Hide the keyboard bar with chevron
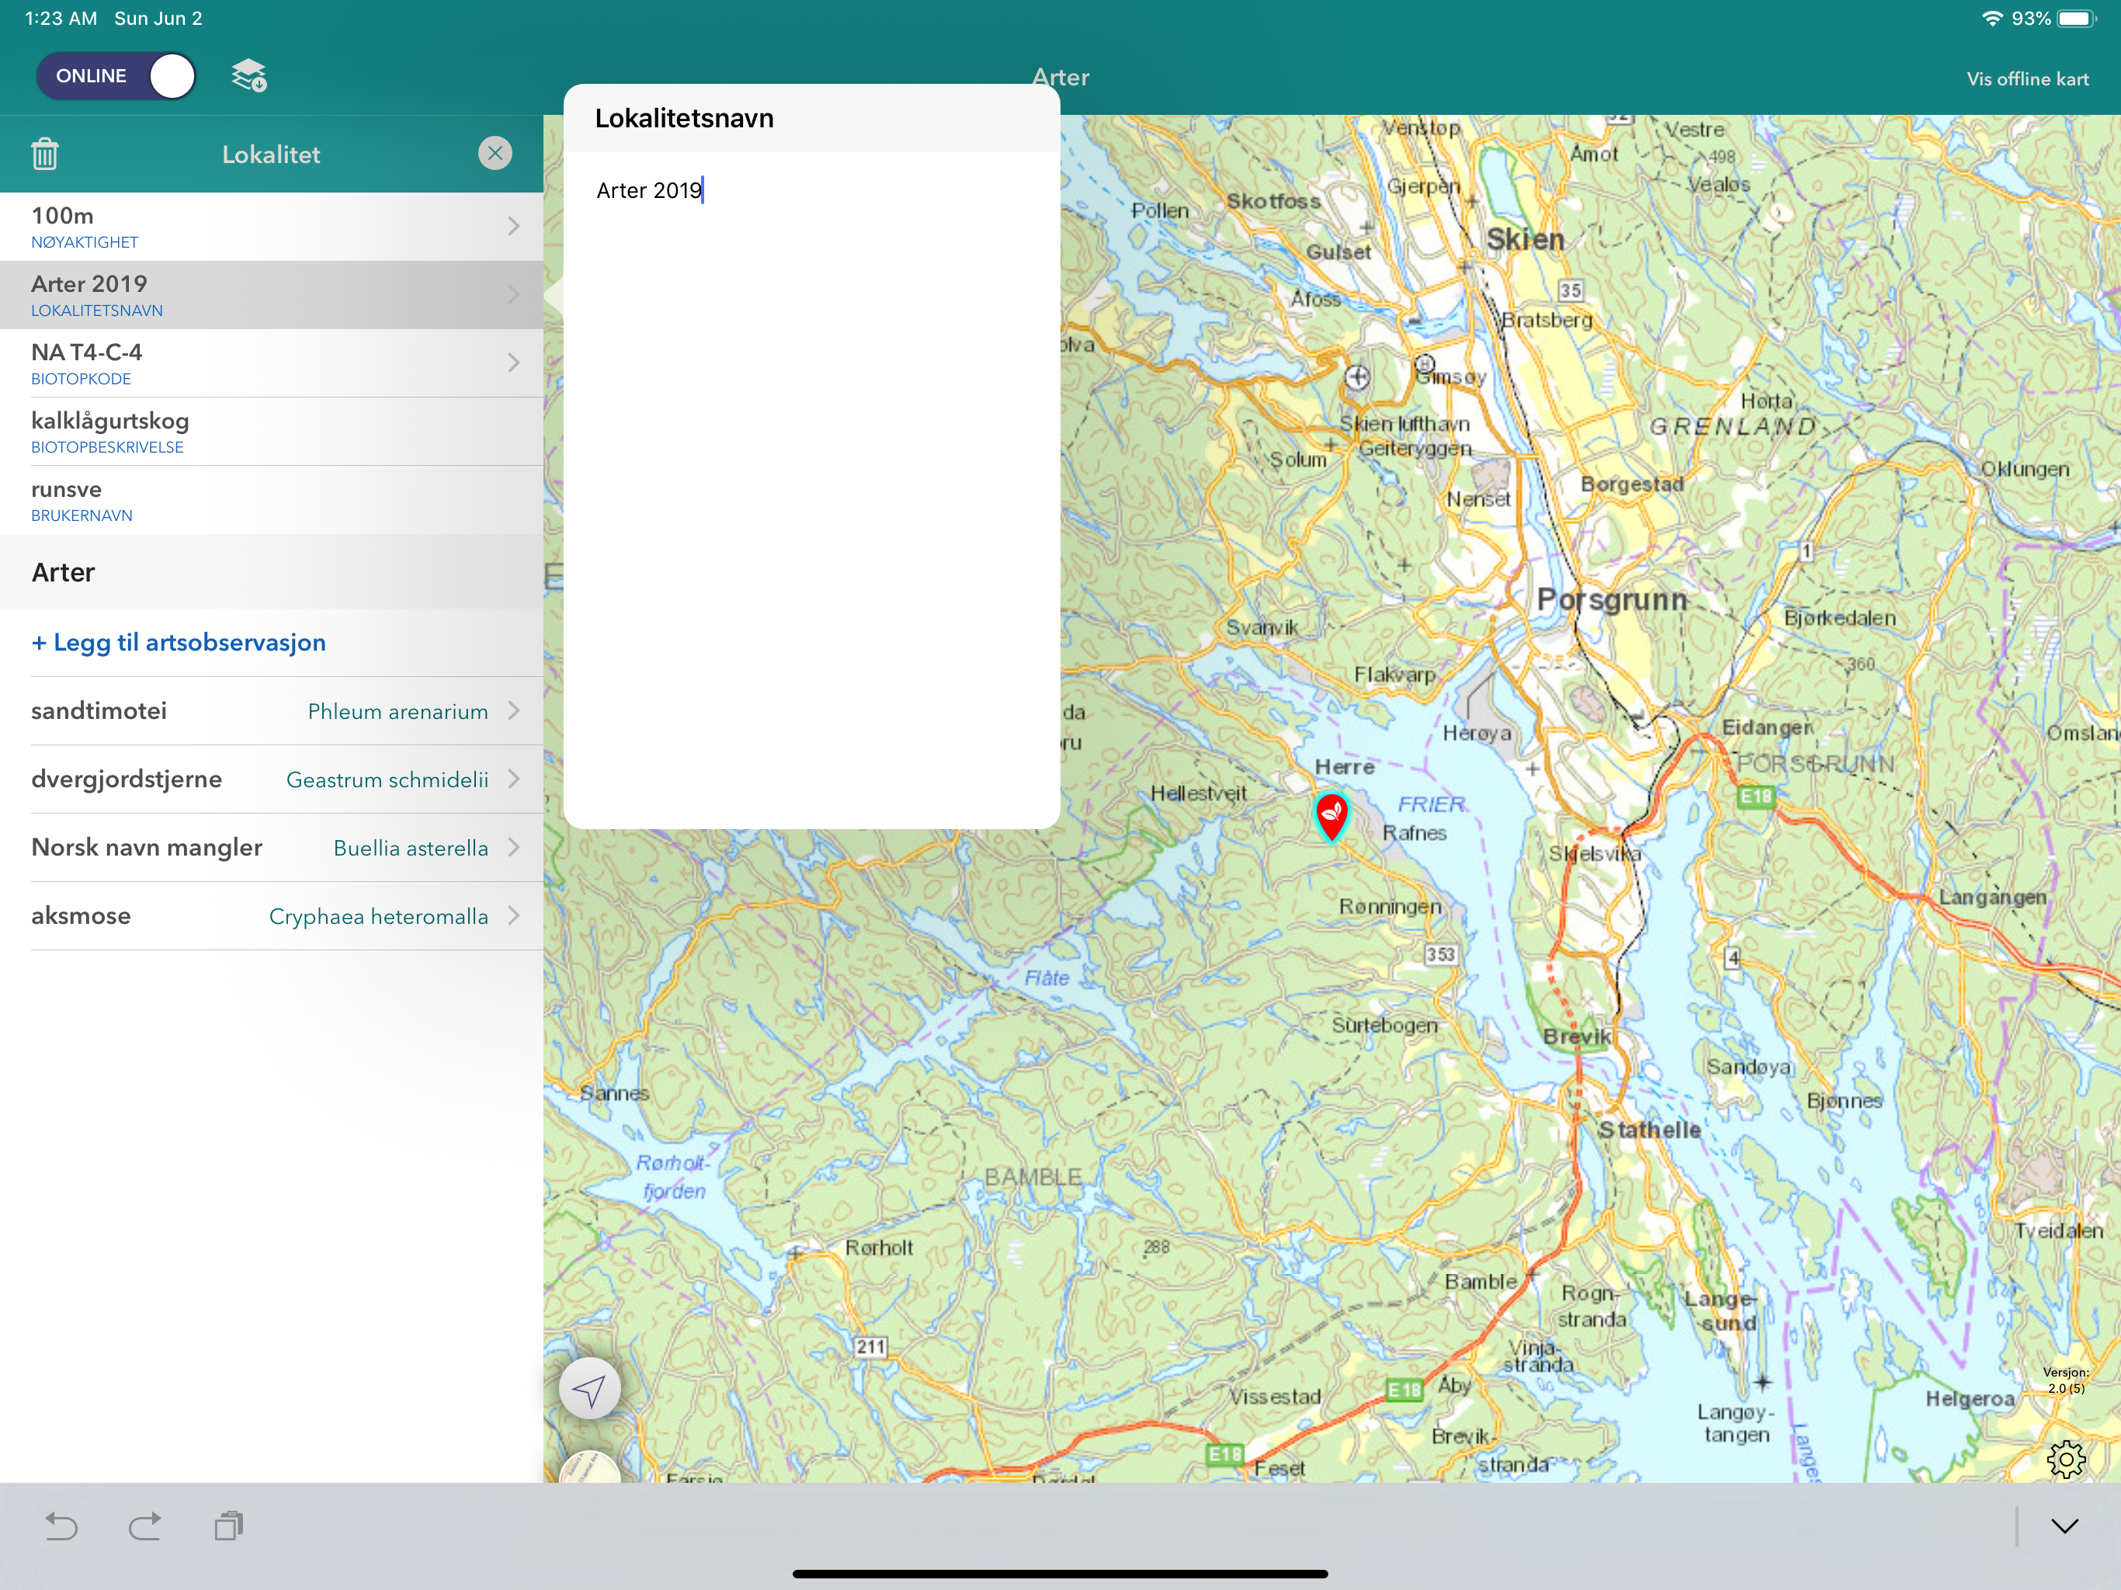This screenshot has height=1590, width=2121. pos(2064,1526)
